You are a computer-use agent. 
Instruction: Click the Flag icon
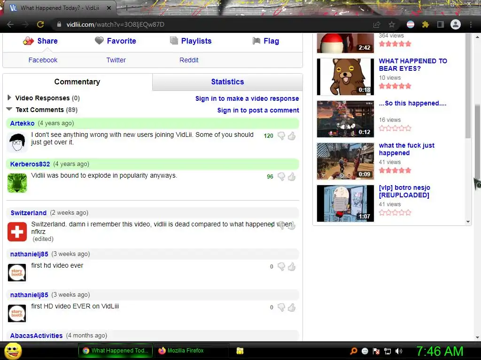pos(256,41)
